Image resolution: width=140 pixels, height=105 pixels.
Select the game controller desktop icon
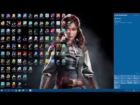pyautogui.click(x=36, y=16)
